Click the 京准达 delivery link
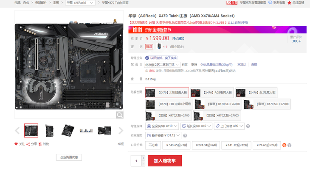The width and height of the screenshot is (310, 170). (242, 65)
